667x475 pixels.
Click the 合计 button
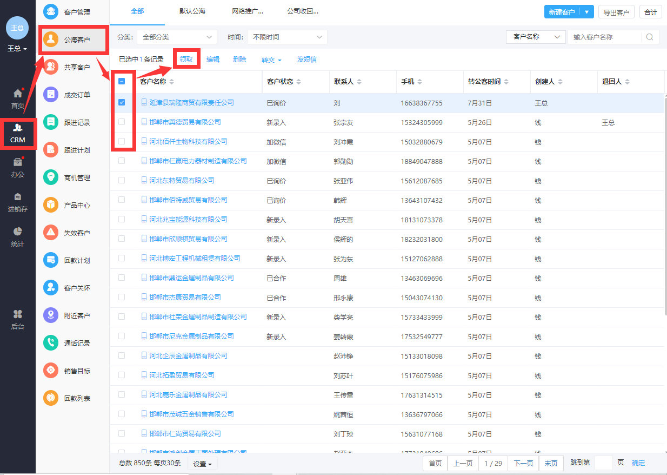tap(650, 12)
